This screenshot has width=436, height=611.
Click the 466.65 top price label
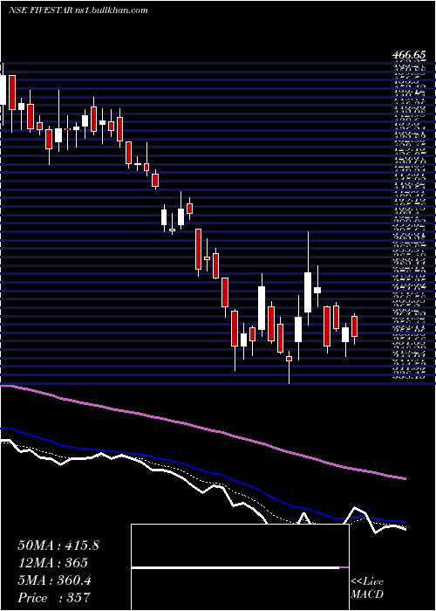[408, 57]
